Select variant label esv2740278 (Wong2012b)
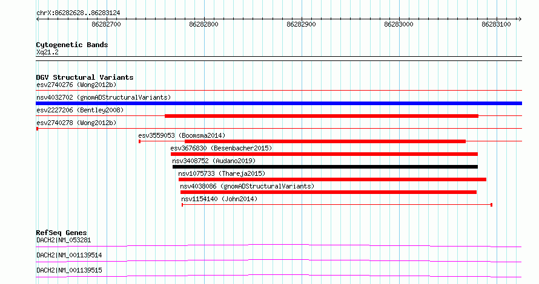Image resolution: width=539 pixels, height=284 pixels. coord(76,123)
